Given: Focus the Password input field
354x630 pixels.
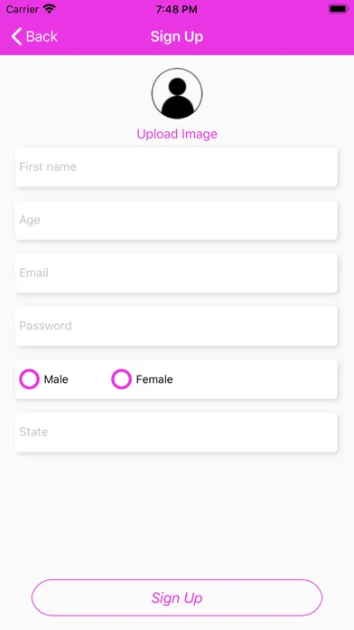Looking at the screenshot, I should (x=176, y=326).
